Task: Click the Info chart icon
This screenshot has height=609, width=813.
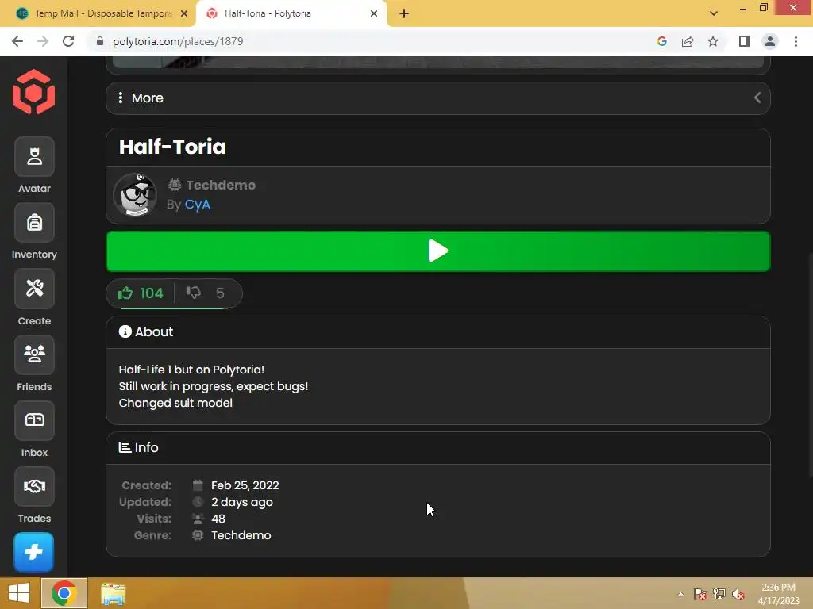Action: (x=125, y=447)
